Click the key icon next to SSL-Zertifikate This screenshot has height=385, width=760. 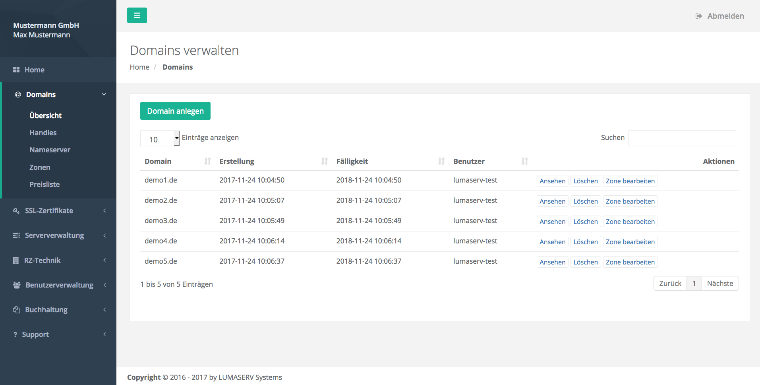point(16,211)
